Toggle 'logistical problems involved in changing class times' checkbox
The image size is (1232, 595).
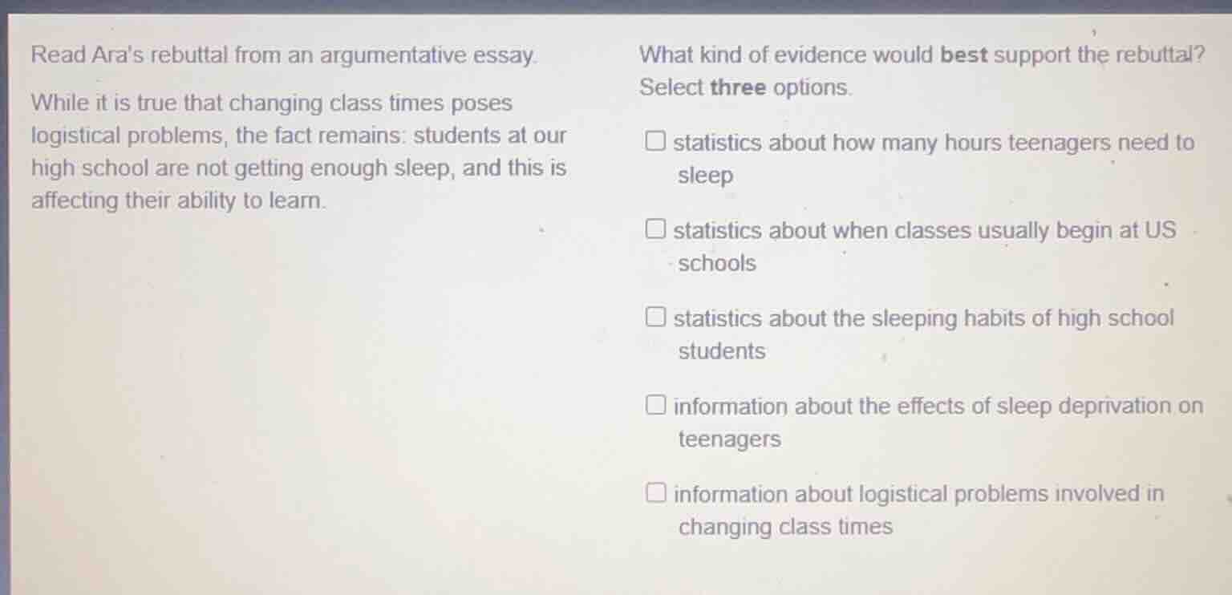(656, 493)
